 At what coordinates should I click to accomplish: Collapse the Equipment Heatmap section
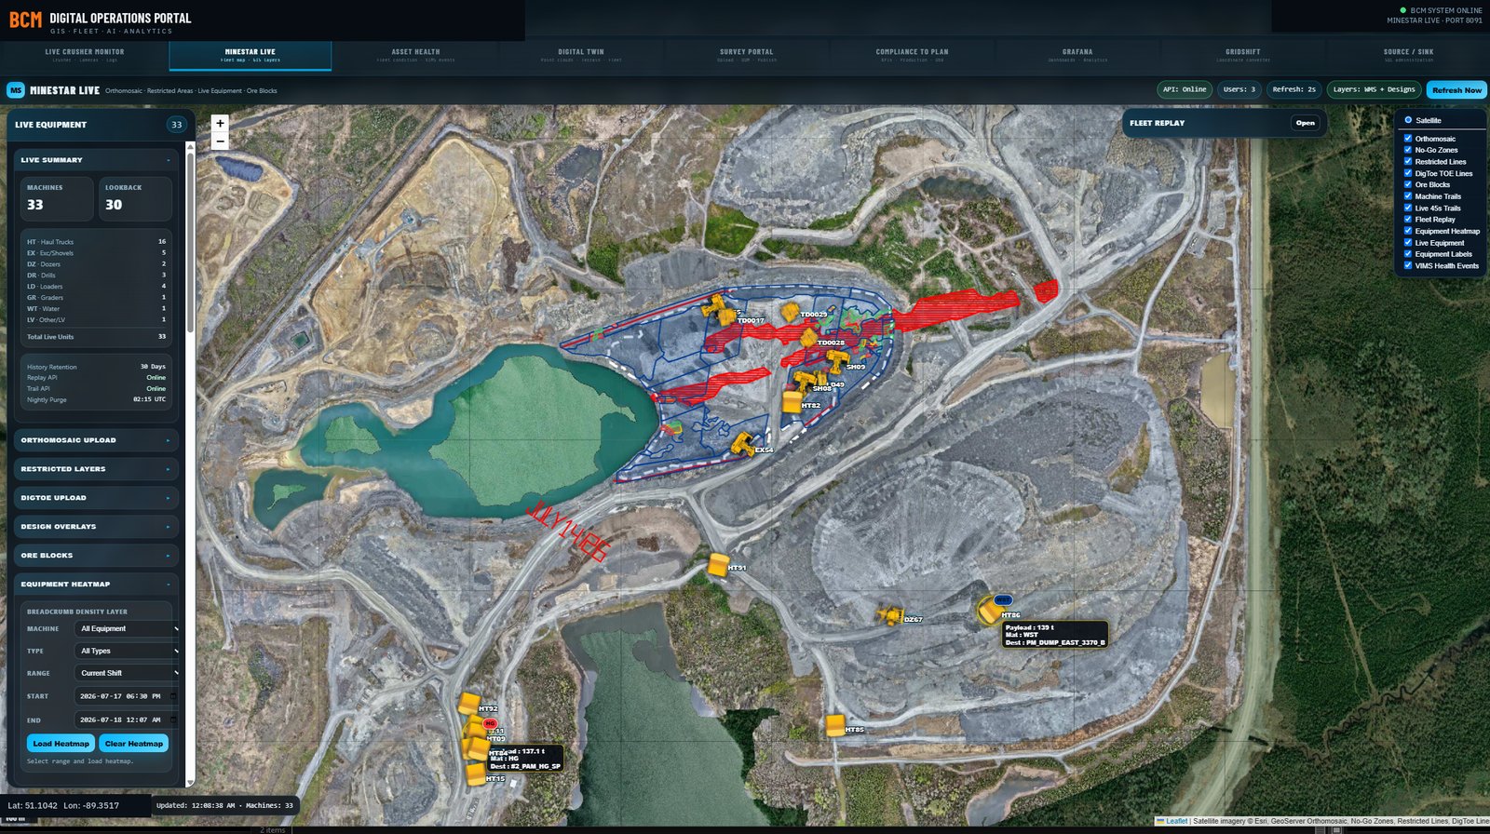95,585
